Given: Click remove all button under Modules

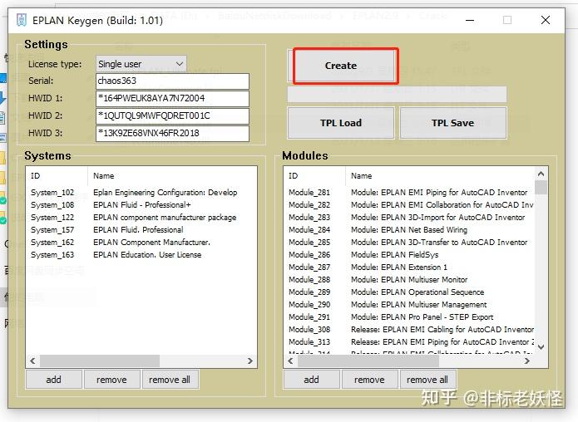Looking at the screenshot, I should [x=427, y=380].
